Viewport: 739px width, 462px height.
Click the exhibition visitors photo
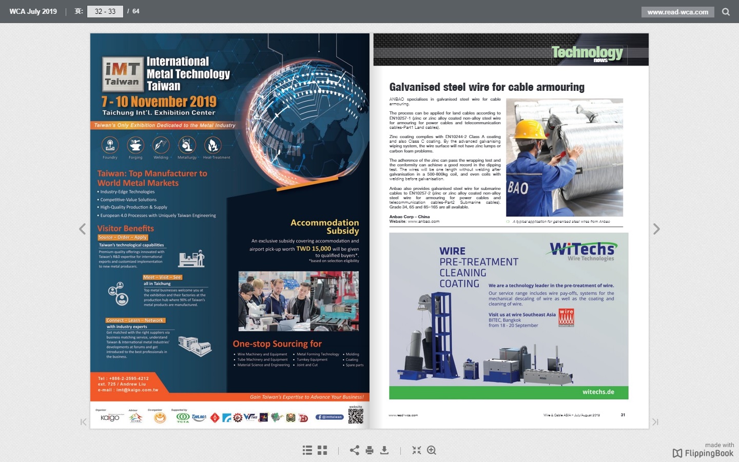pyautogui.click(x=299, y=301)
